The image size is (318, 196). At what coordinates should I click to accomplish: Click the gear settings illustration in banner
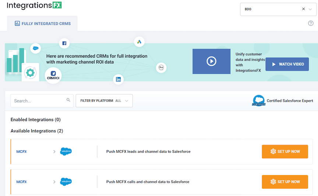pos(30,72)
